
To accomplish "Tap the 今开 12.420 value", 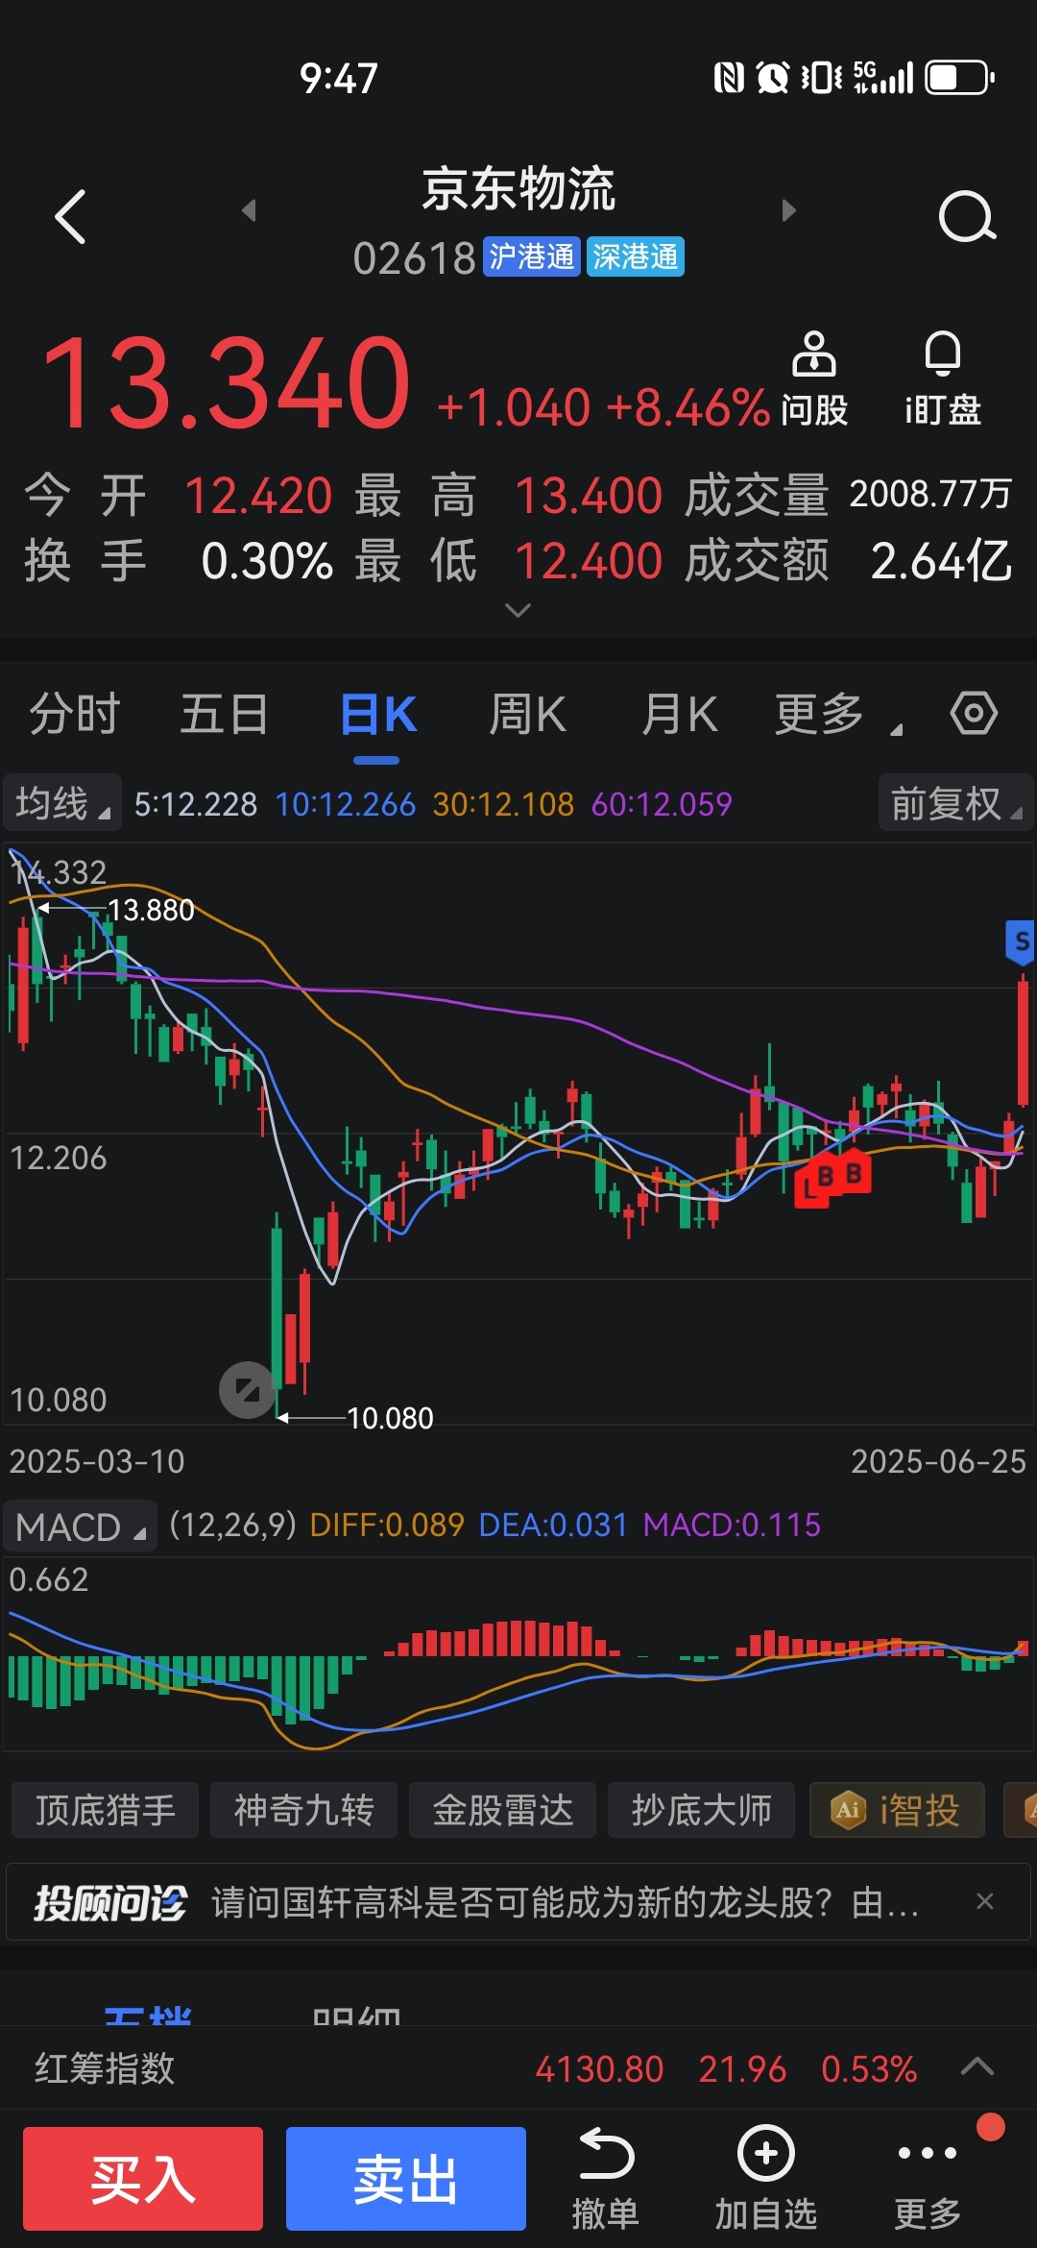I will point(258,496).
